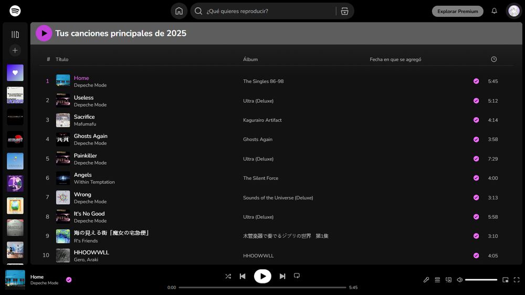Select the Painkiller song title
Image resolution: width=525 pixels, height=295 pixels.
[x=86, y=155]
